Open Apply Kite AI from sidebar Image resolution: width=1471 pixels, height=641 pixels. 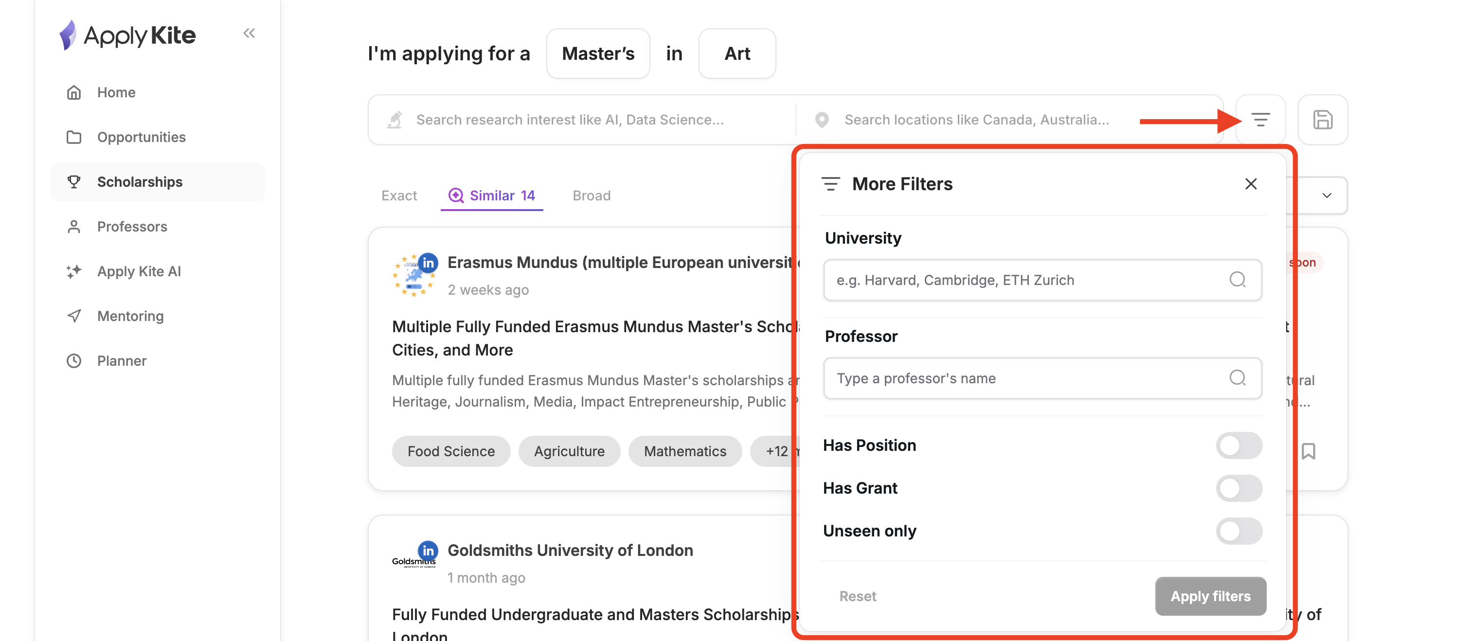(139, 271)
